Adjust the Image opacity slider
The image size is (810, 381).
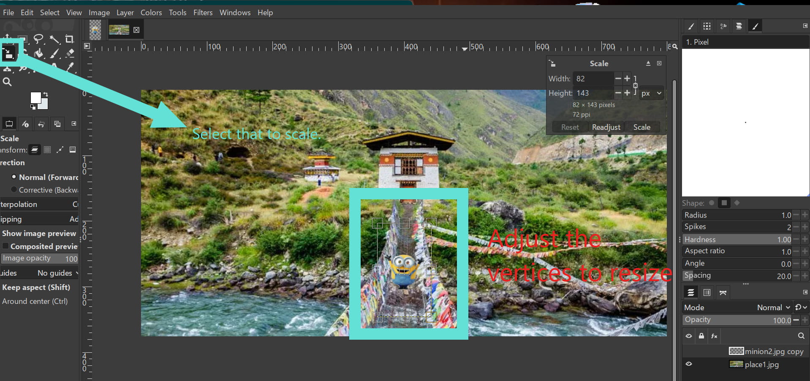coord(39,258)
